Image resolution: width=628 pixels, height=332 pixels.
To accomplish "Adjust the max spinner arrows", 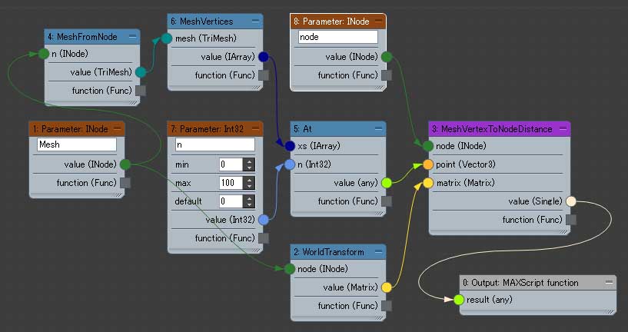I will point(249,183).
